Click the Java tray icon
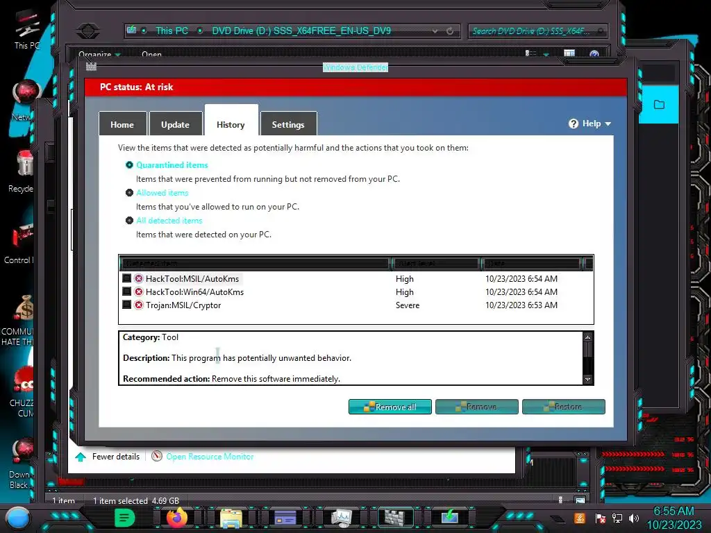This screenshot has height=533, width=711. (580, 518)
